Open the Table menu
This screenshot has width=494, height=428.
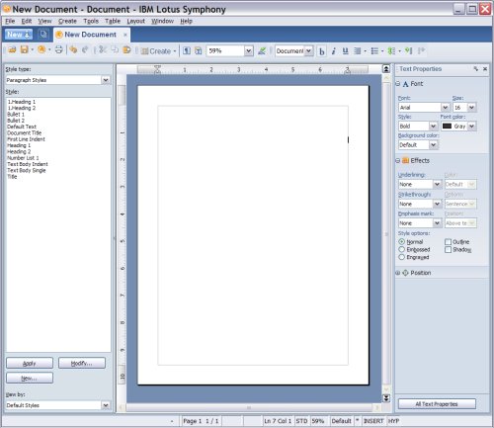pyautogui.click(x=113, y=21)
